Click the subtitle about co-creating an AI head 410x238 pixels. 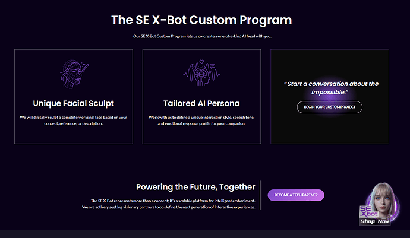click(x=202, y=36)
